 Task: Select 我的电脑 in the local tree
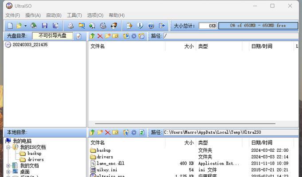pos(22,141)
